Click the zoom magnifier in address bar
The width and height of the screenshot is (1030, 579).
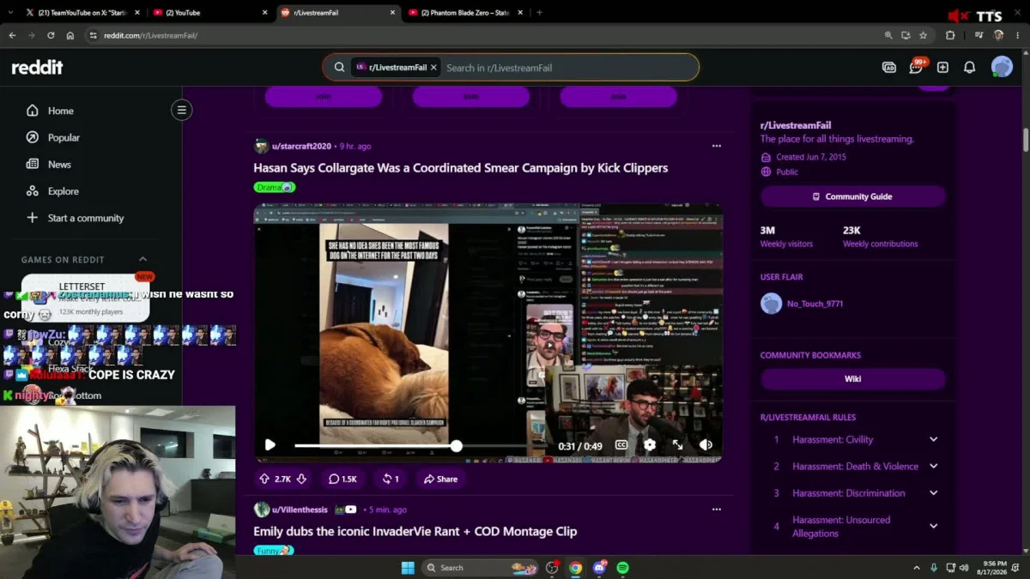(888, 35)
